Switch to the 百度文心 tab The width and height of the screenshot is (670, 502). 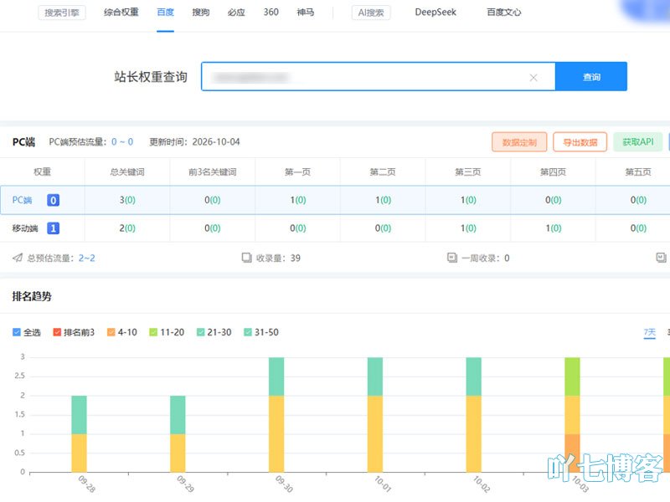pos(504,13)
